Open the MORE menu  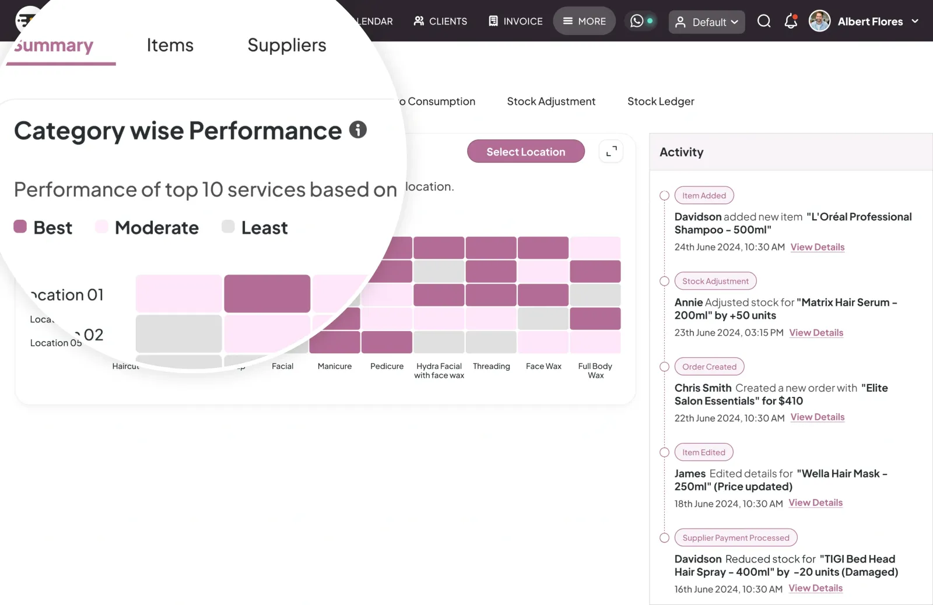pyautogui.click(x=584, y=21)
